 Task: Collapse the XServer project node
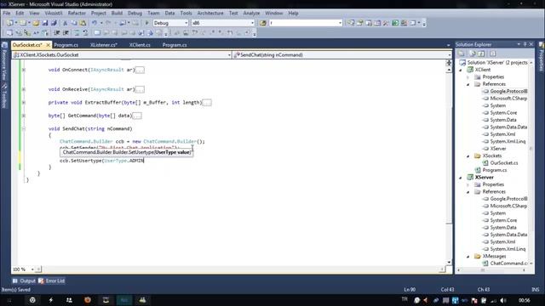point(461,178)
